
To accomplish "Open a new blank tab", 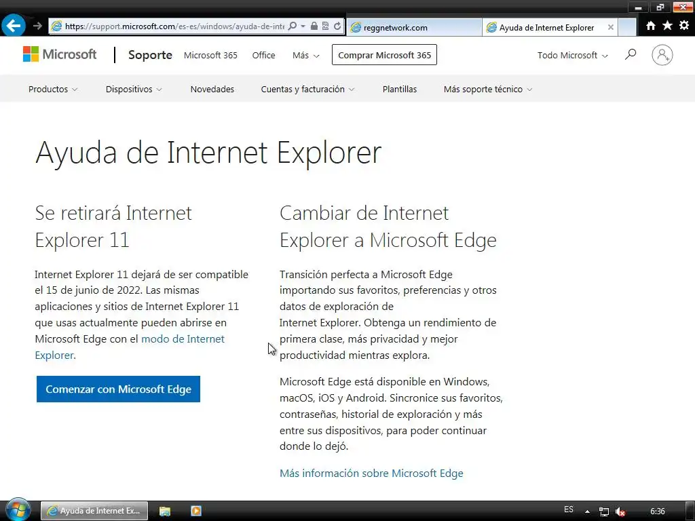I will [x=627, y=27].
